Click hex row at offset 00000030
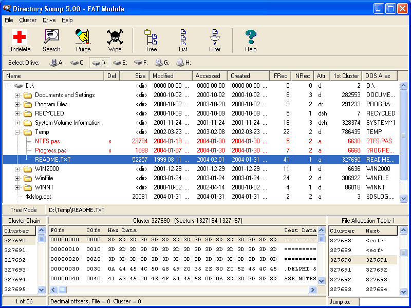 [183, 269]
